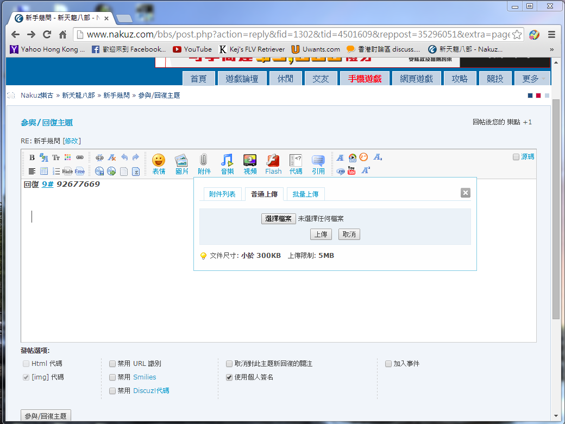Click the 選擇檔案 file chooser button
Image resolution: width=565 pixels, height=424 pixels.
point(278,219)
